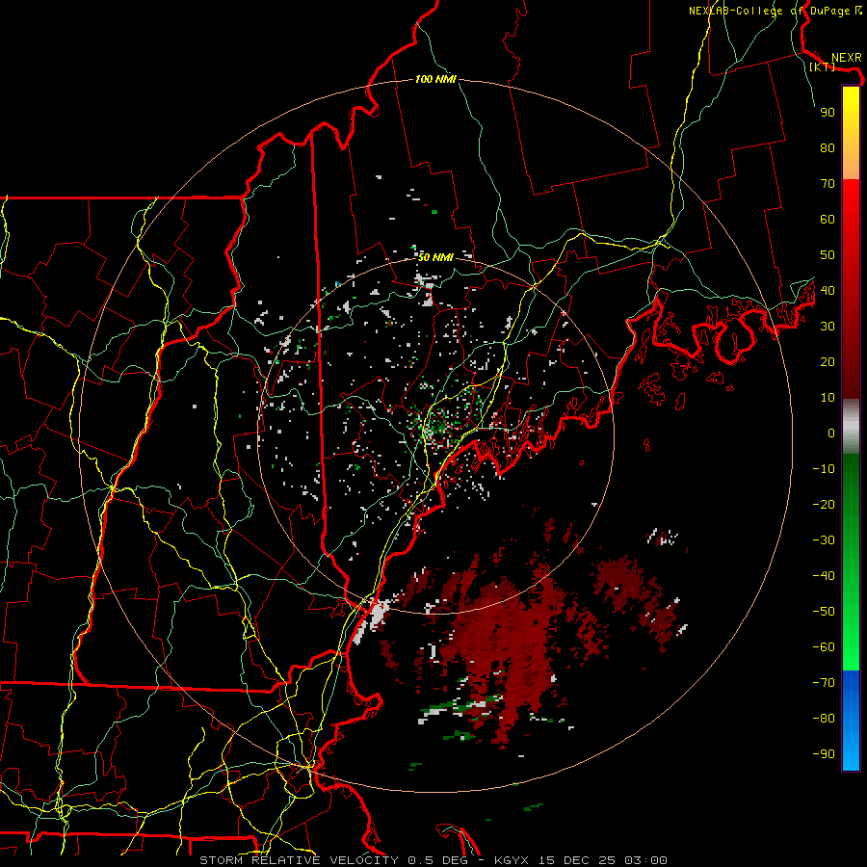
Task: Click the 70 value on the velocity scale
Action: [x=828, y=184]
